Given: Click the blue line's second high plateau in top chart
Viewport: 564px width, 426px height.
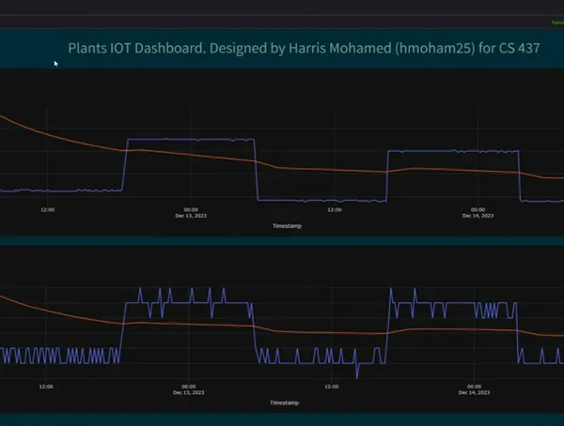Looking at the screenshot, I should click(x=451, y=150).
